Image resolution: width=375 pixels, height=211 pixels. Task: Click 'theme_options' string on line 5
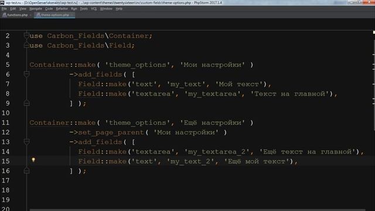click(x=138, y=64)
